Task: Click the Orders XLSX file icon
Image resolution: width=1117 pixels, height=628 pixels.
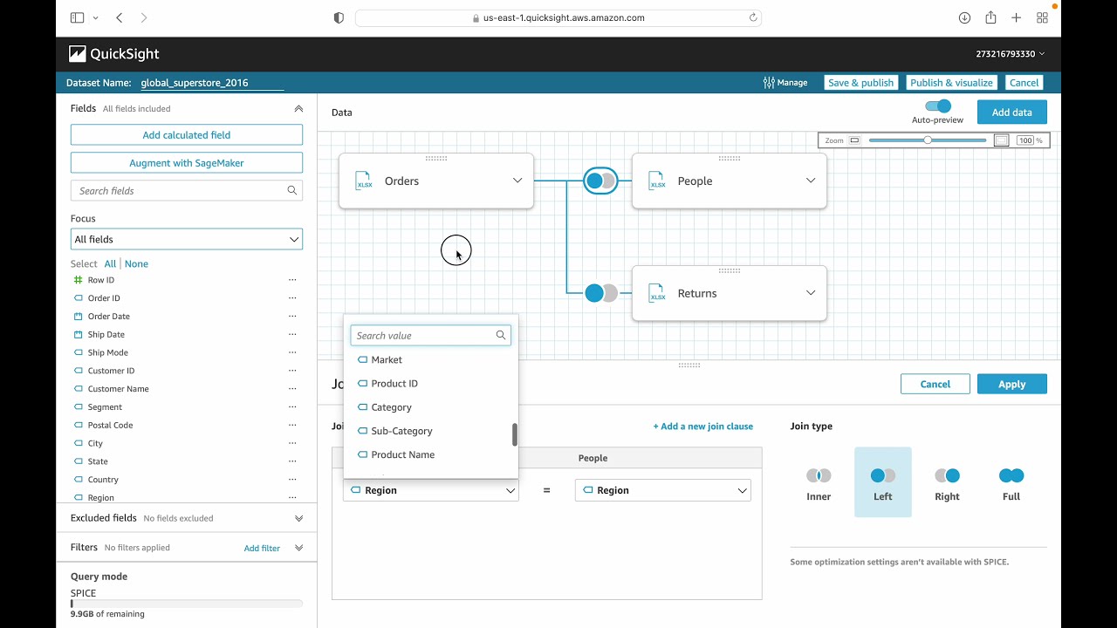Action: pyautogui.click(x=364, y=181)
